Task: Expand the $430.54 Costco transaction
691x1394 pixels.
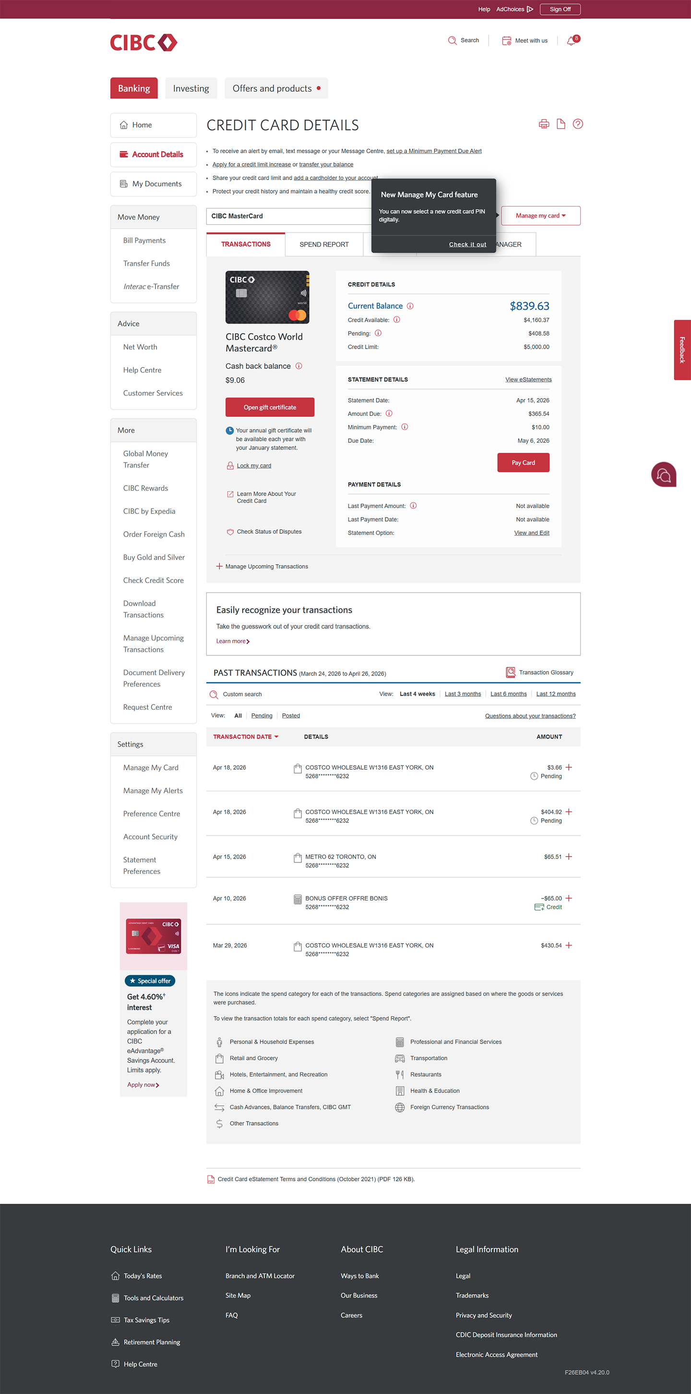Action: pyautogui.click(x=569, y=946)
